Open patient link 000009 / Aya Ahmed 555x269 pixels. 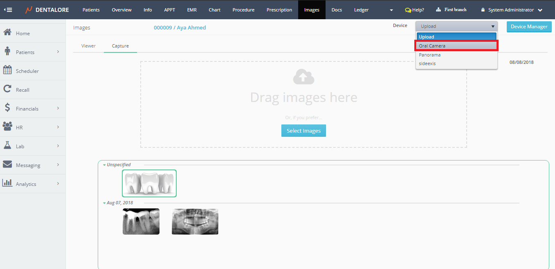[180, 28]
